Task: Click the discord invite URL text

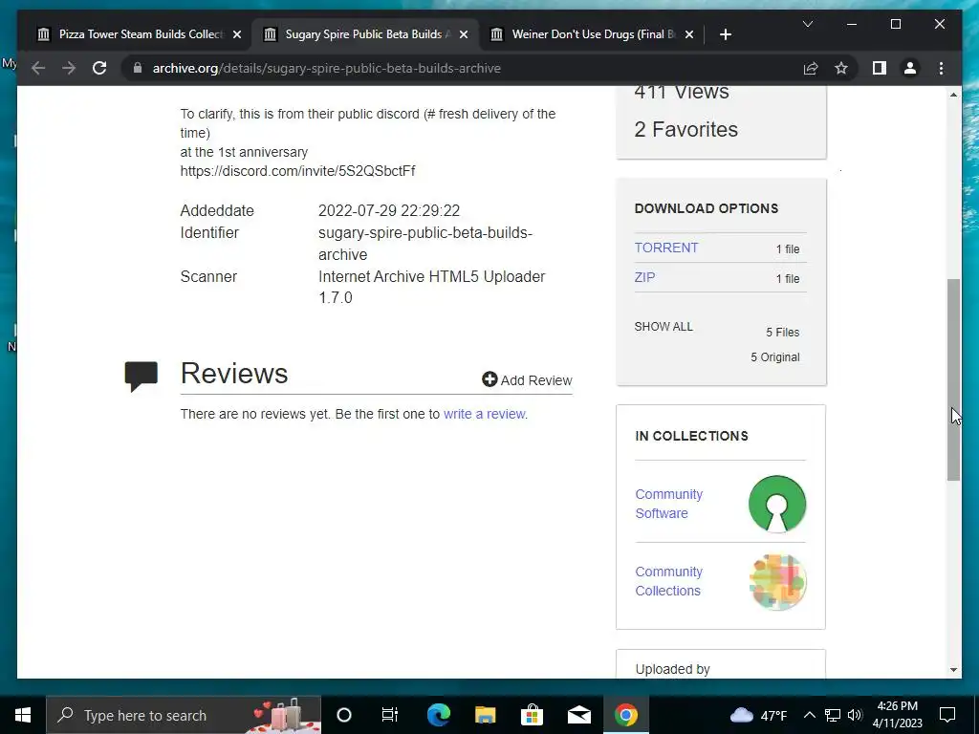Action: tap(298, 171)
